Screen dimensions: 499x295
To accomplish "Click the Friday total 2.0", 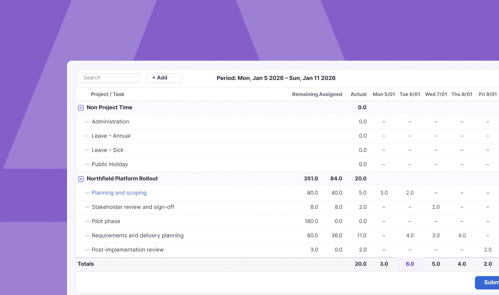I will click(488, 264).
